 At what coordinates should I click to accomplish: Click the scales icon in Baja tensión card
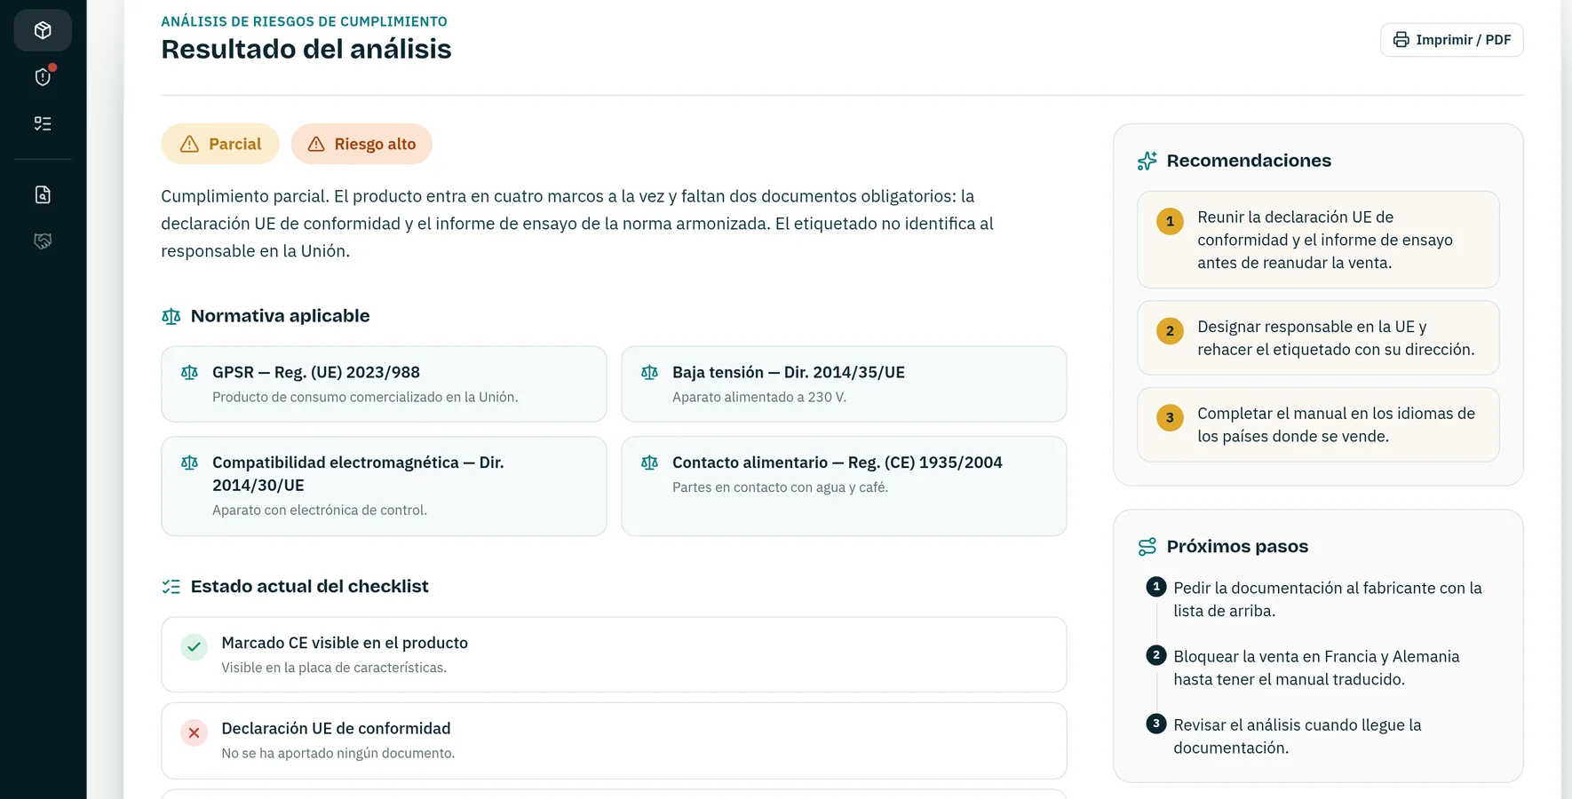point(649,373)
